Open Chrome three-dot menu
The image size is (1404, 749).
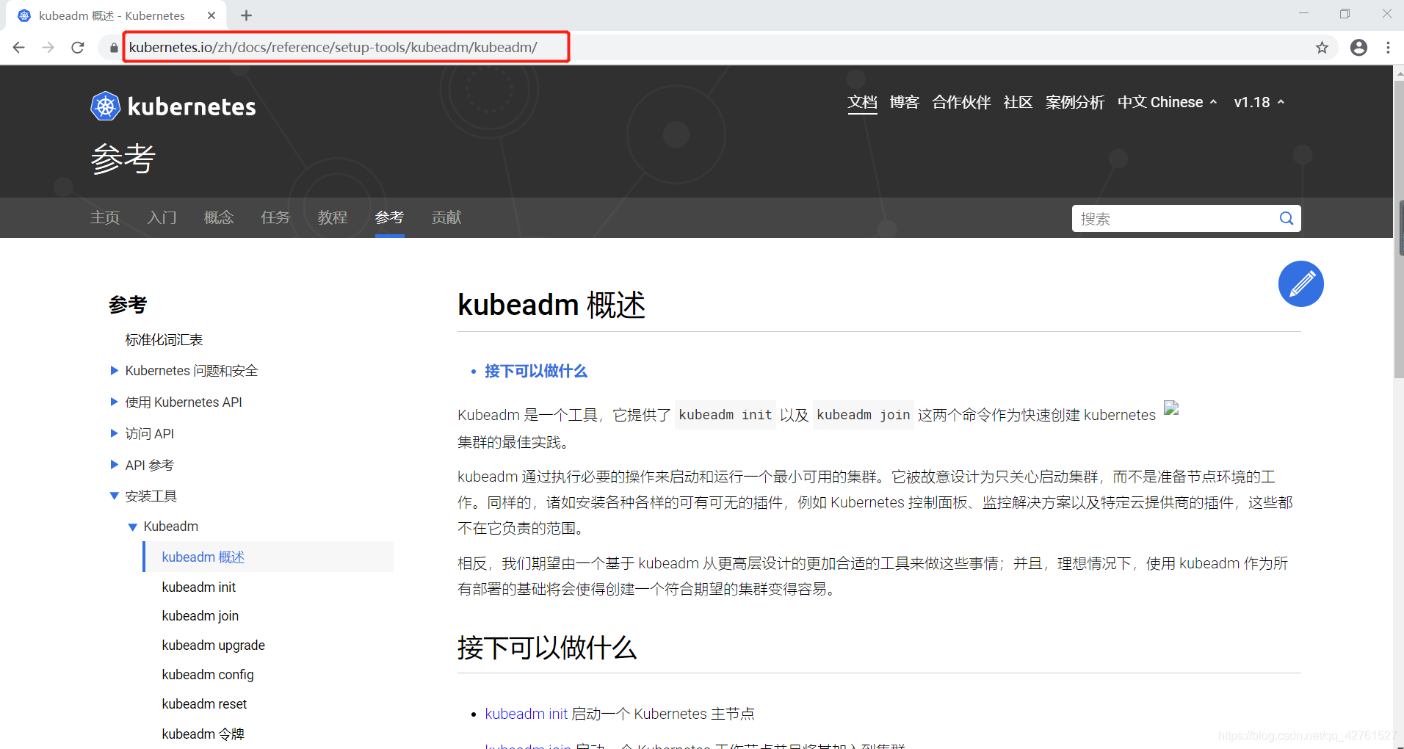click(x=1388, y=48)
